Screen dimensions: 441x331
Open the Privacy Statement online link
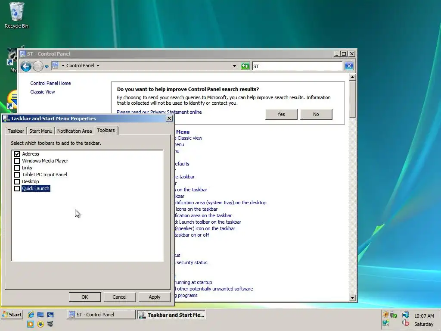[159, 112]
